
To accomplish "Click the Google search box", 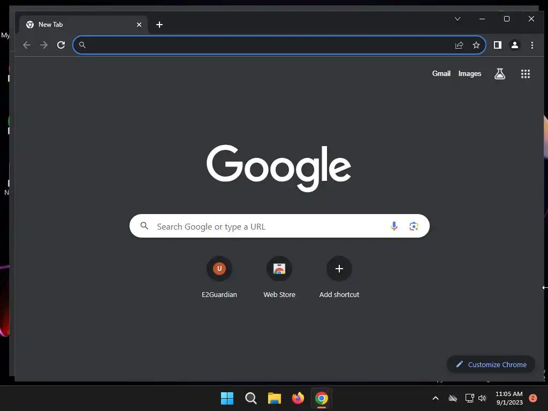I will click(279, 226).
